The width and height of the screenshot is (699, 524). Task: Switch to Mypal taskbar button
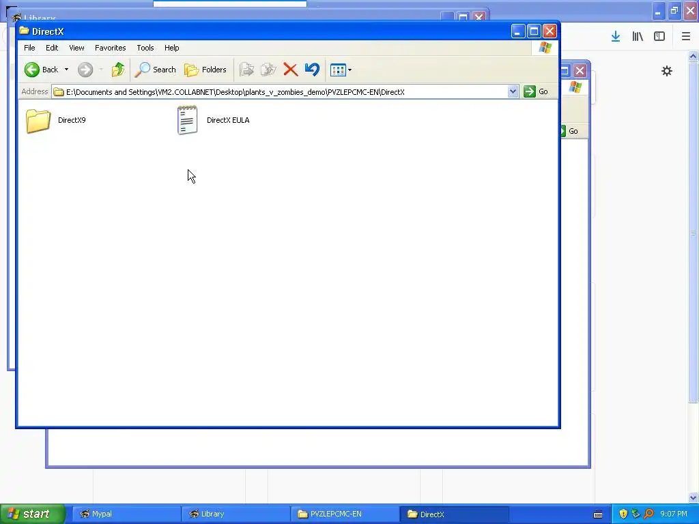(126, 514)
